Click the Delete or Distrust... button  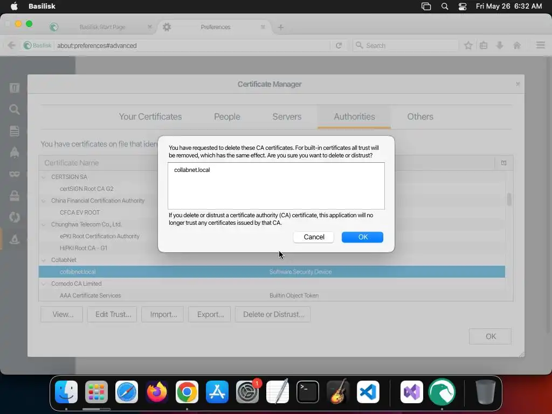pyautogui.click(x=273, y=314)
